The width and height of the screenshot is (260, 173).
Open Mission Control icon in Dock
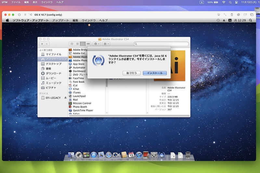[x=86, y=155]
